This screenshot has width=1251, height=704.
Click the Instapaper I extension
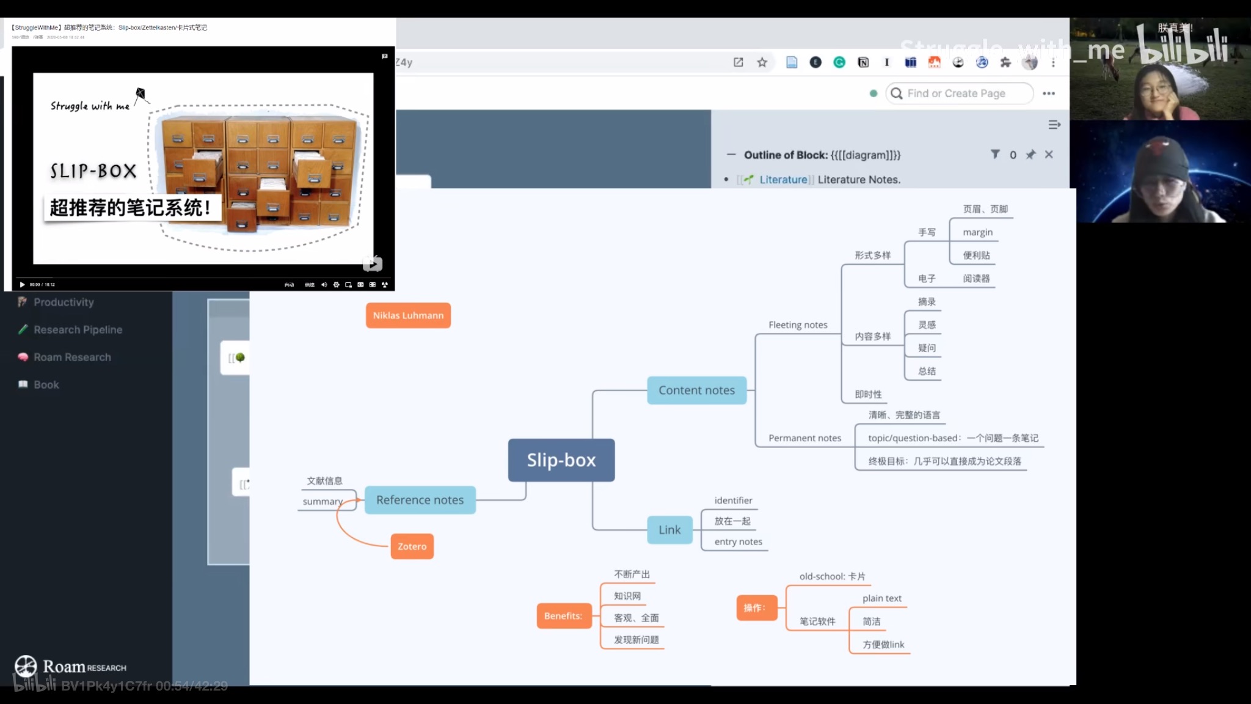tap(887, 62)
